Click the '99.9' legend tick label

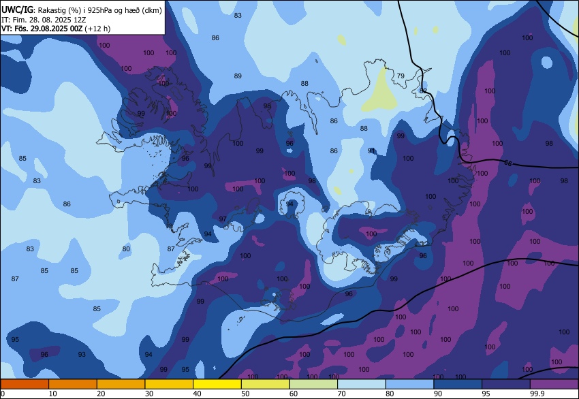point(537,394)
